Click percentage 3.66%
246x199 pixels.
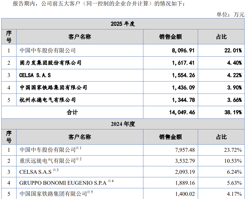click(x=234, y=100)
